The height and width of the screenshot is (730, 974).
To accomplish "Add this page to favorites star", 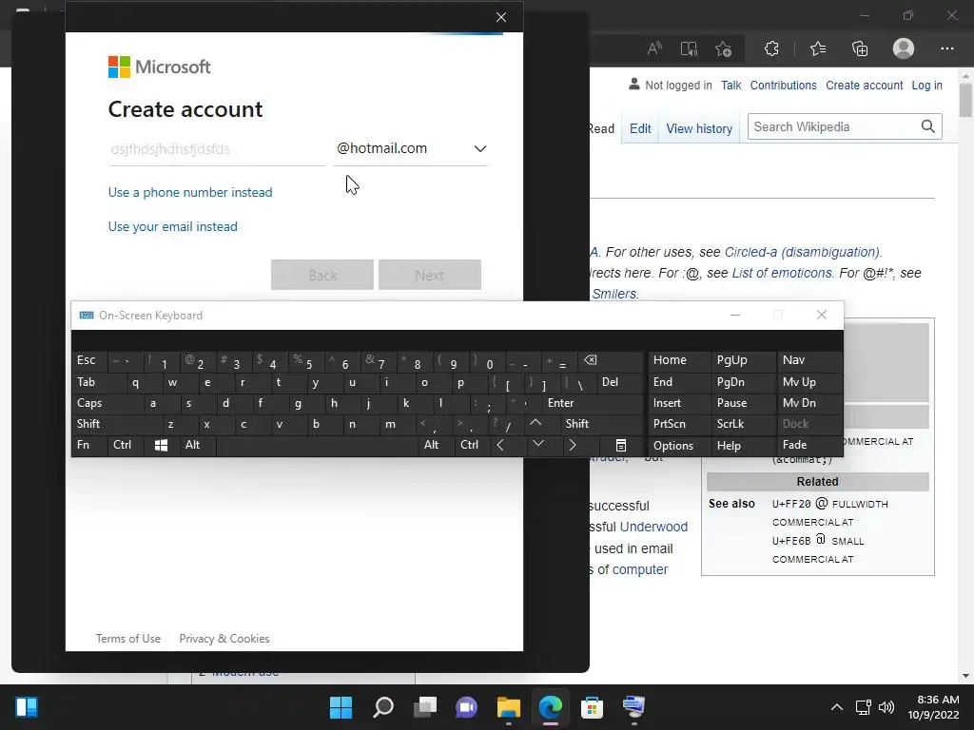I will (x=723, y=49).
